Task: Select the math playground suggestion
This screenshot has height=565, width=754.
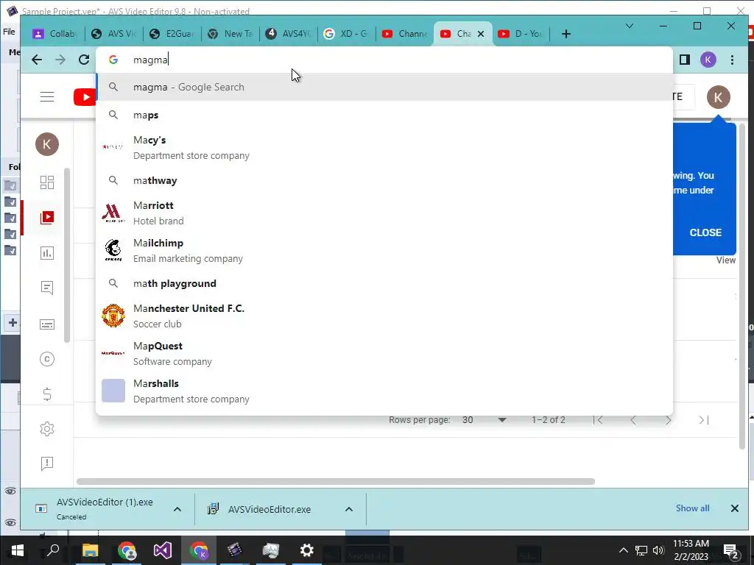Action: (x=384, y=283)
